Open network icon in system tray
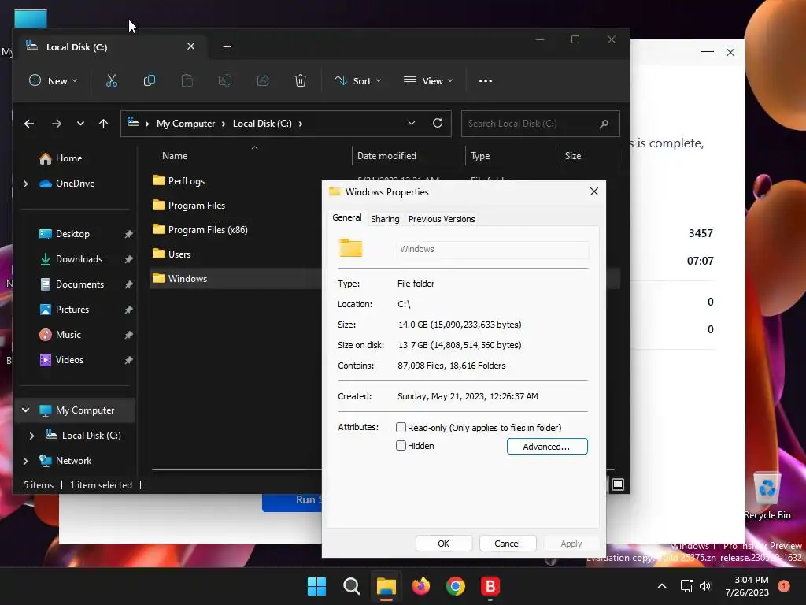 point(686,586)
